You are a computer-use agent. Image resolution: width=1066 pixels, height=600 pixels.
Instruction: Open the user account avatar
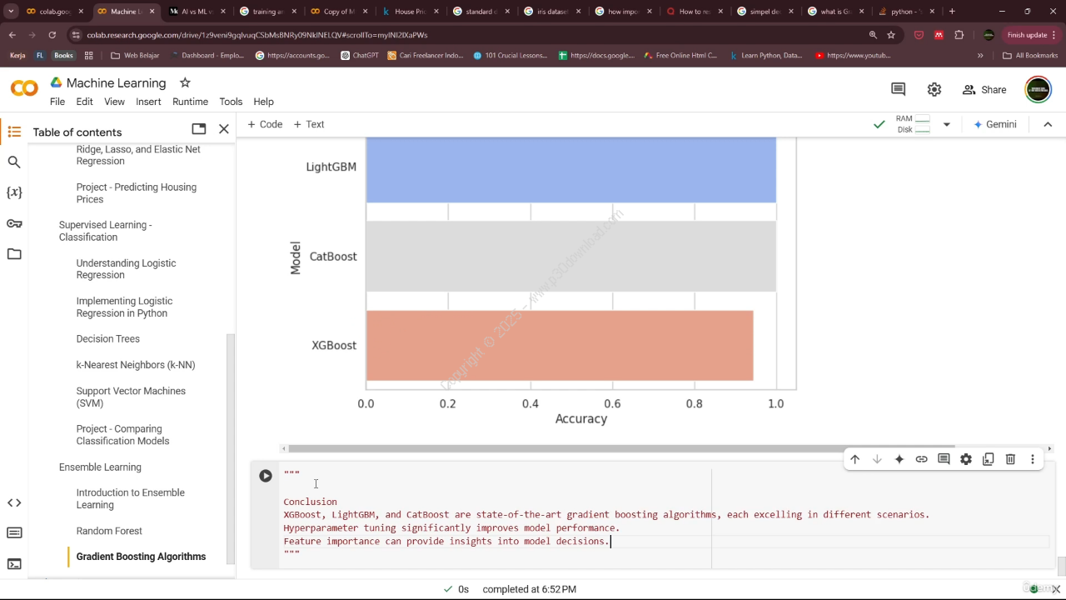1038,89
